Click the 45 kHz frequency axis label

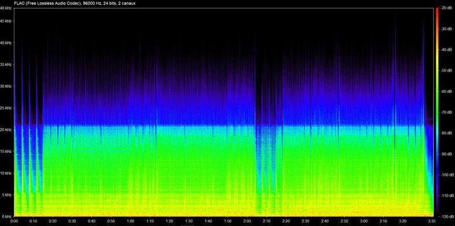click(6, 21)
